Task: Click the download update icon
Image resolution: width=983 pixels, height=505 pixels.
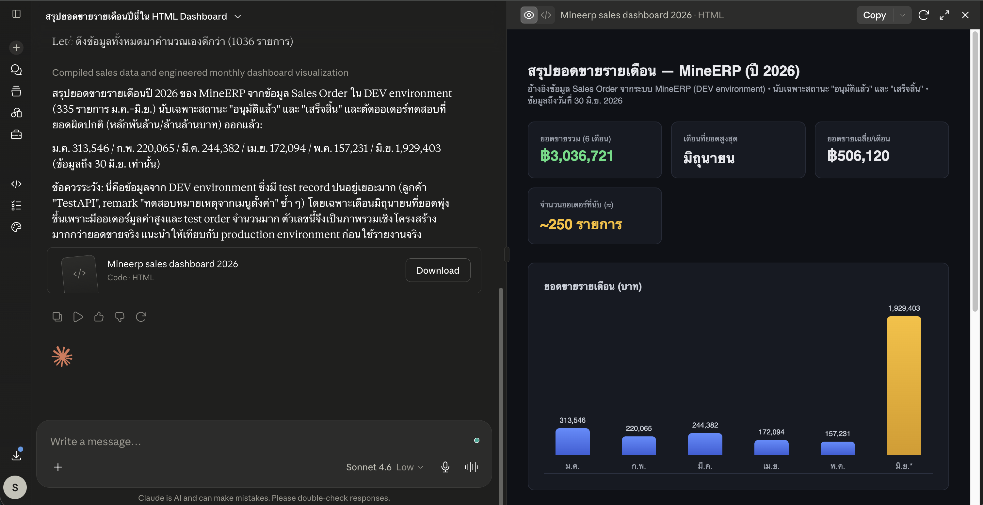Action: 16,455
